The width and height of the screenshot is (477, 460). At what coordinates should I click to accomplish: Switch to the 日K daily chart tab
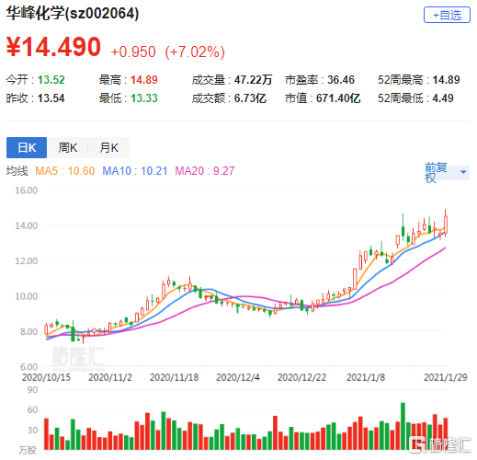[27, 147]
